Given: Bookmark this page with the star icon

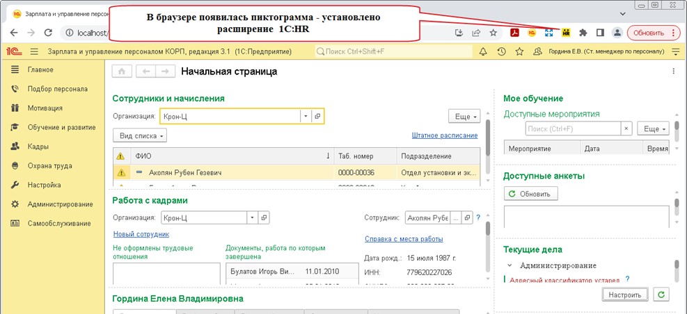Looking at the screenshot, I should [x=493, y=33].
